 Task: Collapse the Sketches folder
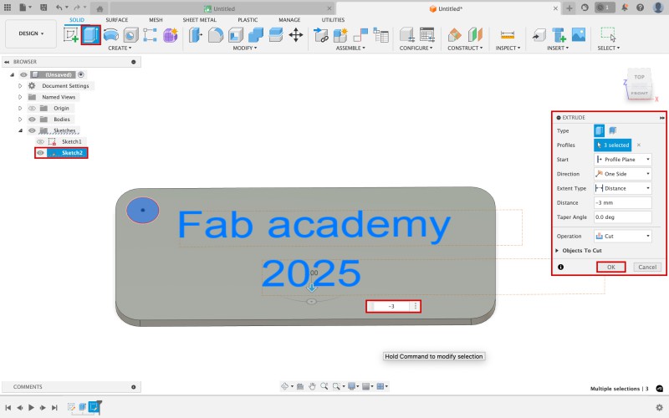point(20,130)
